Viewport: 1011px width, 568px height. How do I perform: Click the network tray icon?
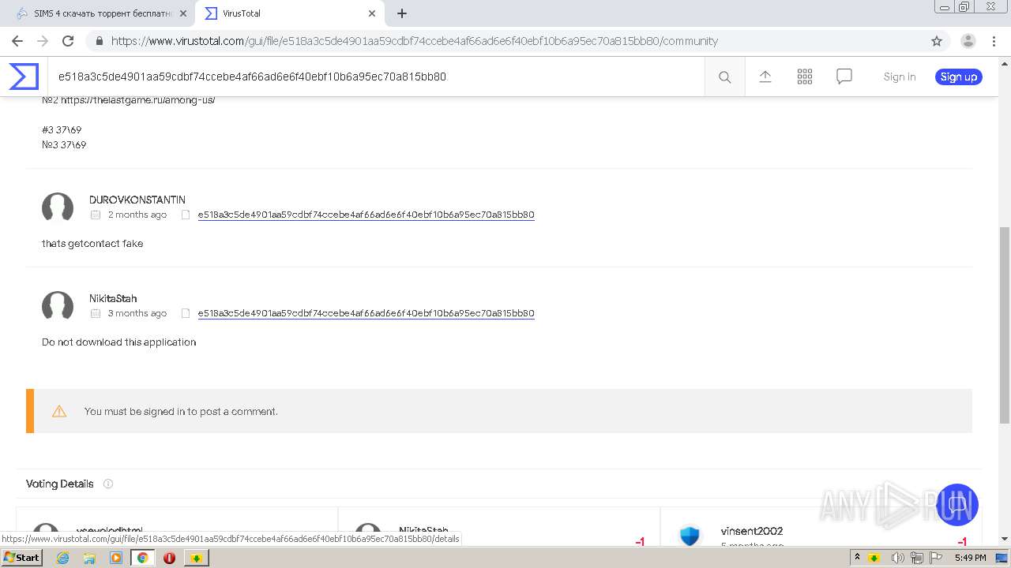tap(917, 558)
